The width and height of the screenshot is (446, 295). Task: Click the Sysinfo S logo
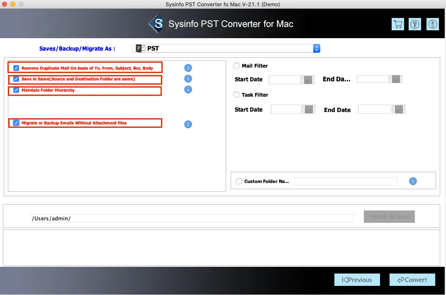pos(156,24)
